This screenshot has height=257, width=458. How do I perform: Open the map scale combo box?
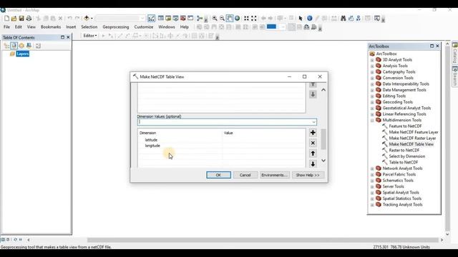click(x=120, y=19)
